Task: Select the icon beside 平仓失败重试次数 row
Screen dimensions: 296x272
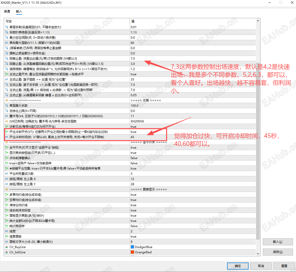Action: (6, 174)
